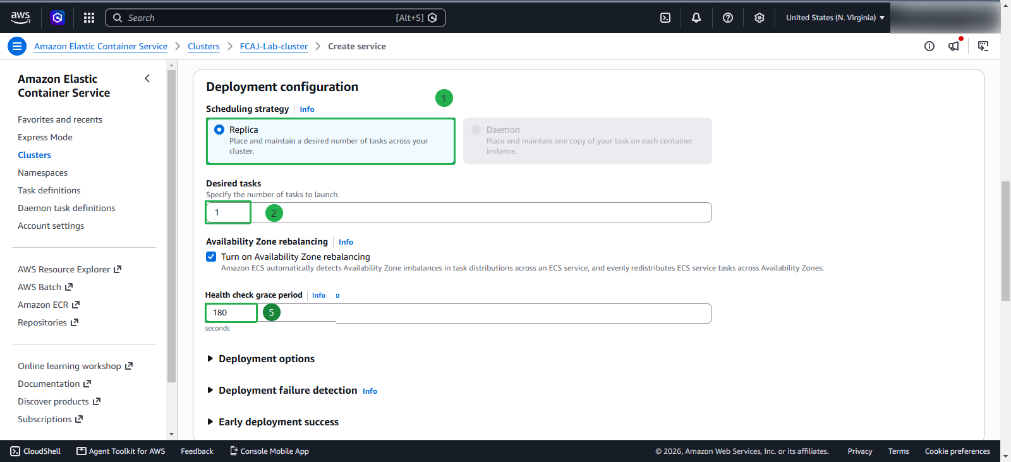1011x462 pixels.
Task: Expand Early deployment success section
Action: [272, 422]
